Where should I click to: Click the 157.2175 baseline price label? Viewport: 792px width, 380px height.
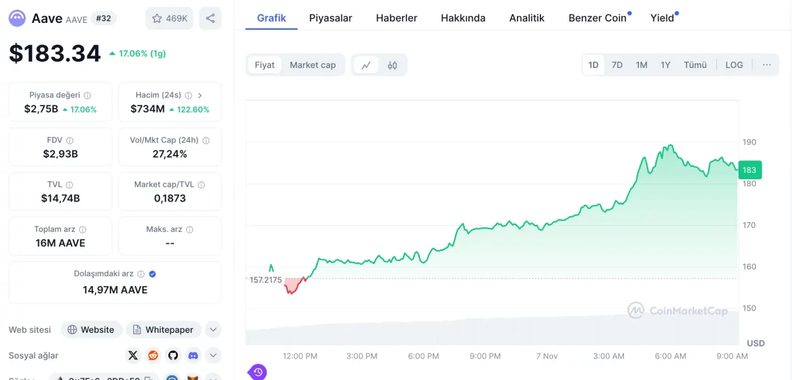[x=265, y=279]
